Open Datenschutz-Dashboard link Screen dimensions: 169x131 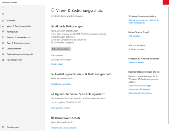[x=139, y=89]
